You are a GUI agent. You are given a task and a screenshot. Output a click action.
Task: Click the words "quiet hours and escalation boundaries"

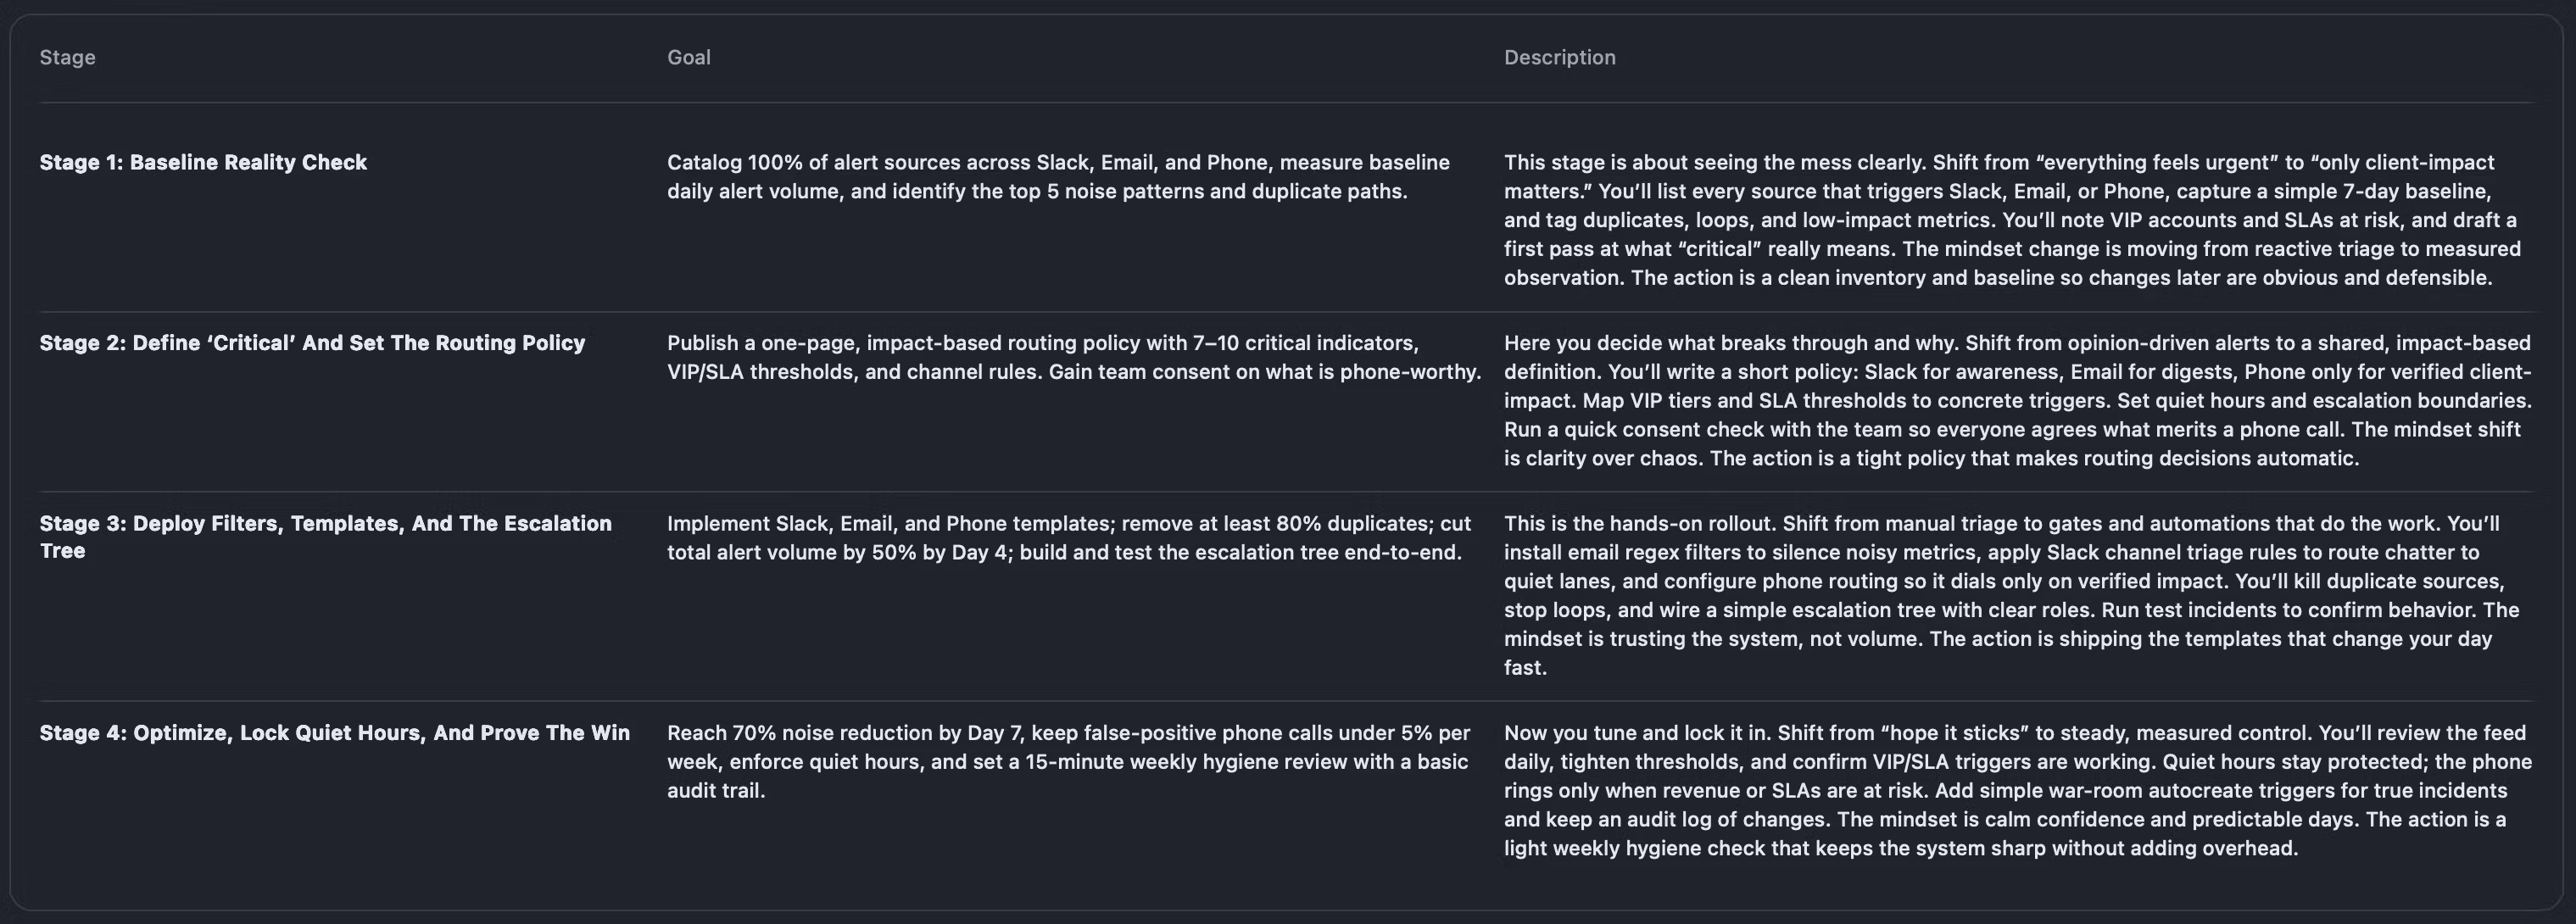coord(2343,401)
